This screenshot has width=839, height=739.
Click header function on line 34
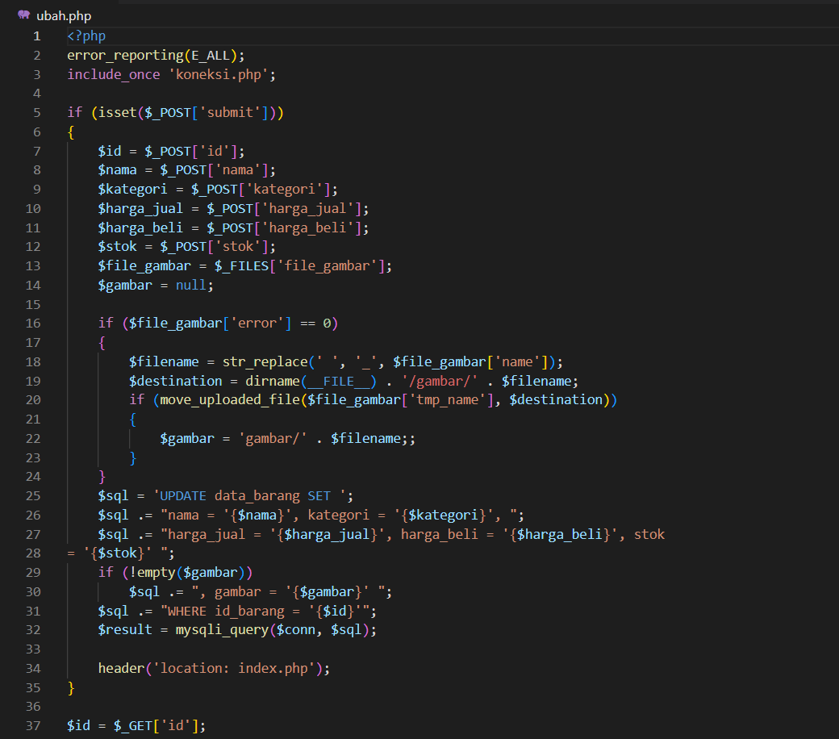[122, 668]
